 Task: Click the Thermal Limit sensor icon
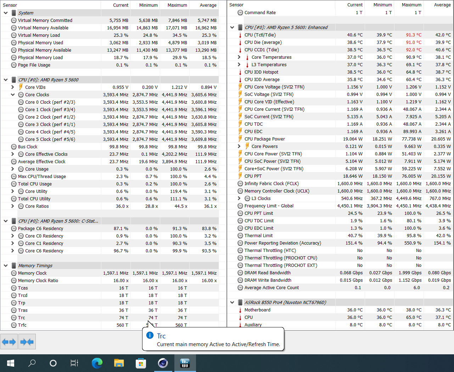coord(240,235)
